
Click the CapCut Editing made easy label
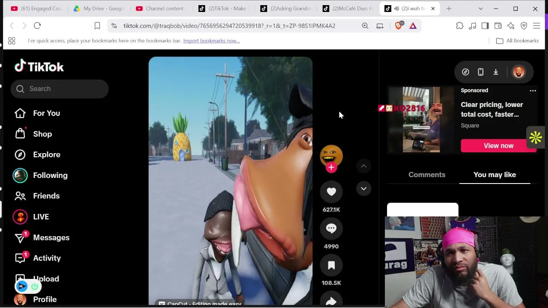click(x=200, y=304)
